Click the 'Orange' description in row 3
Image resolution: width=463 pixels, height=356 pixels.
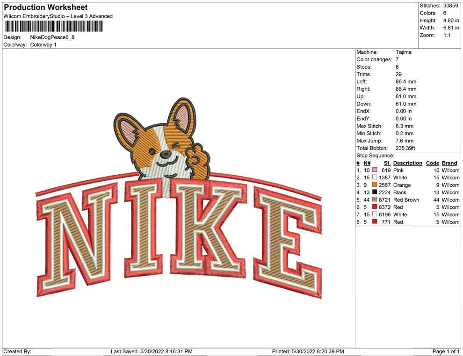[x=402, y=185]
